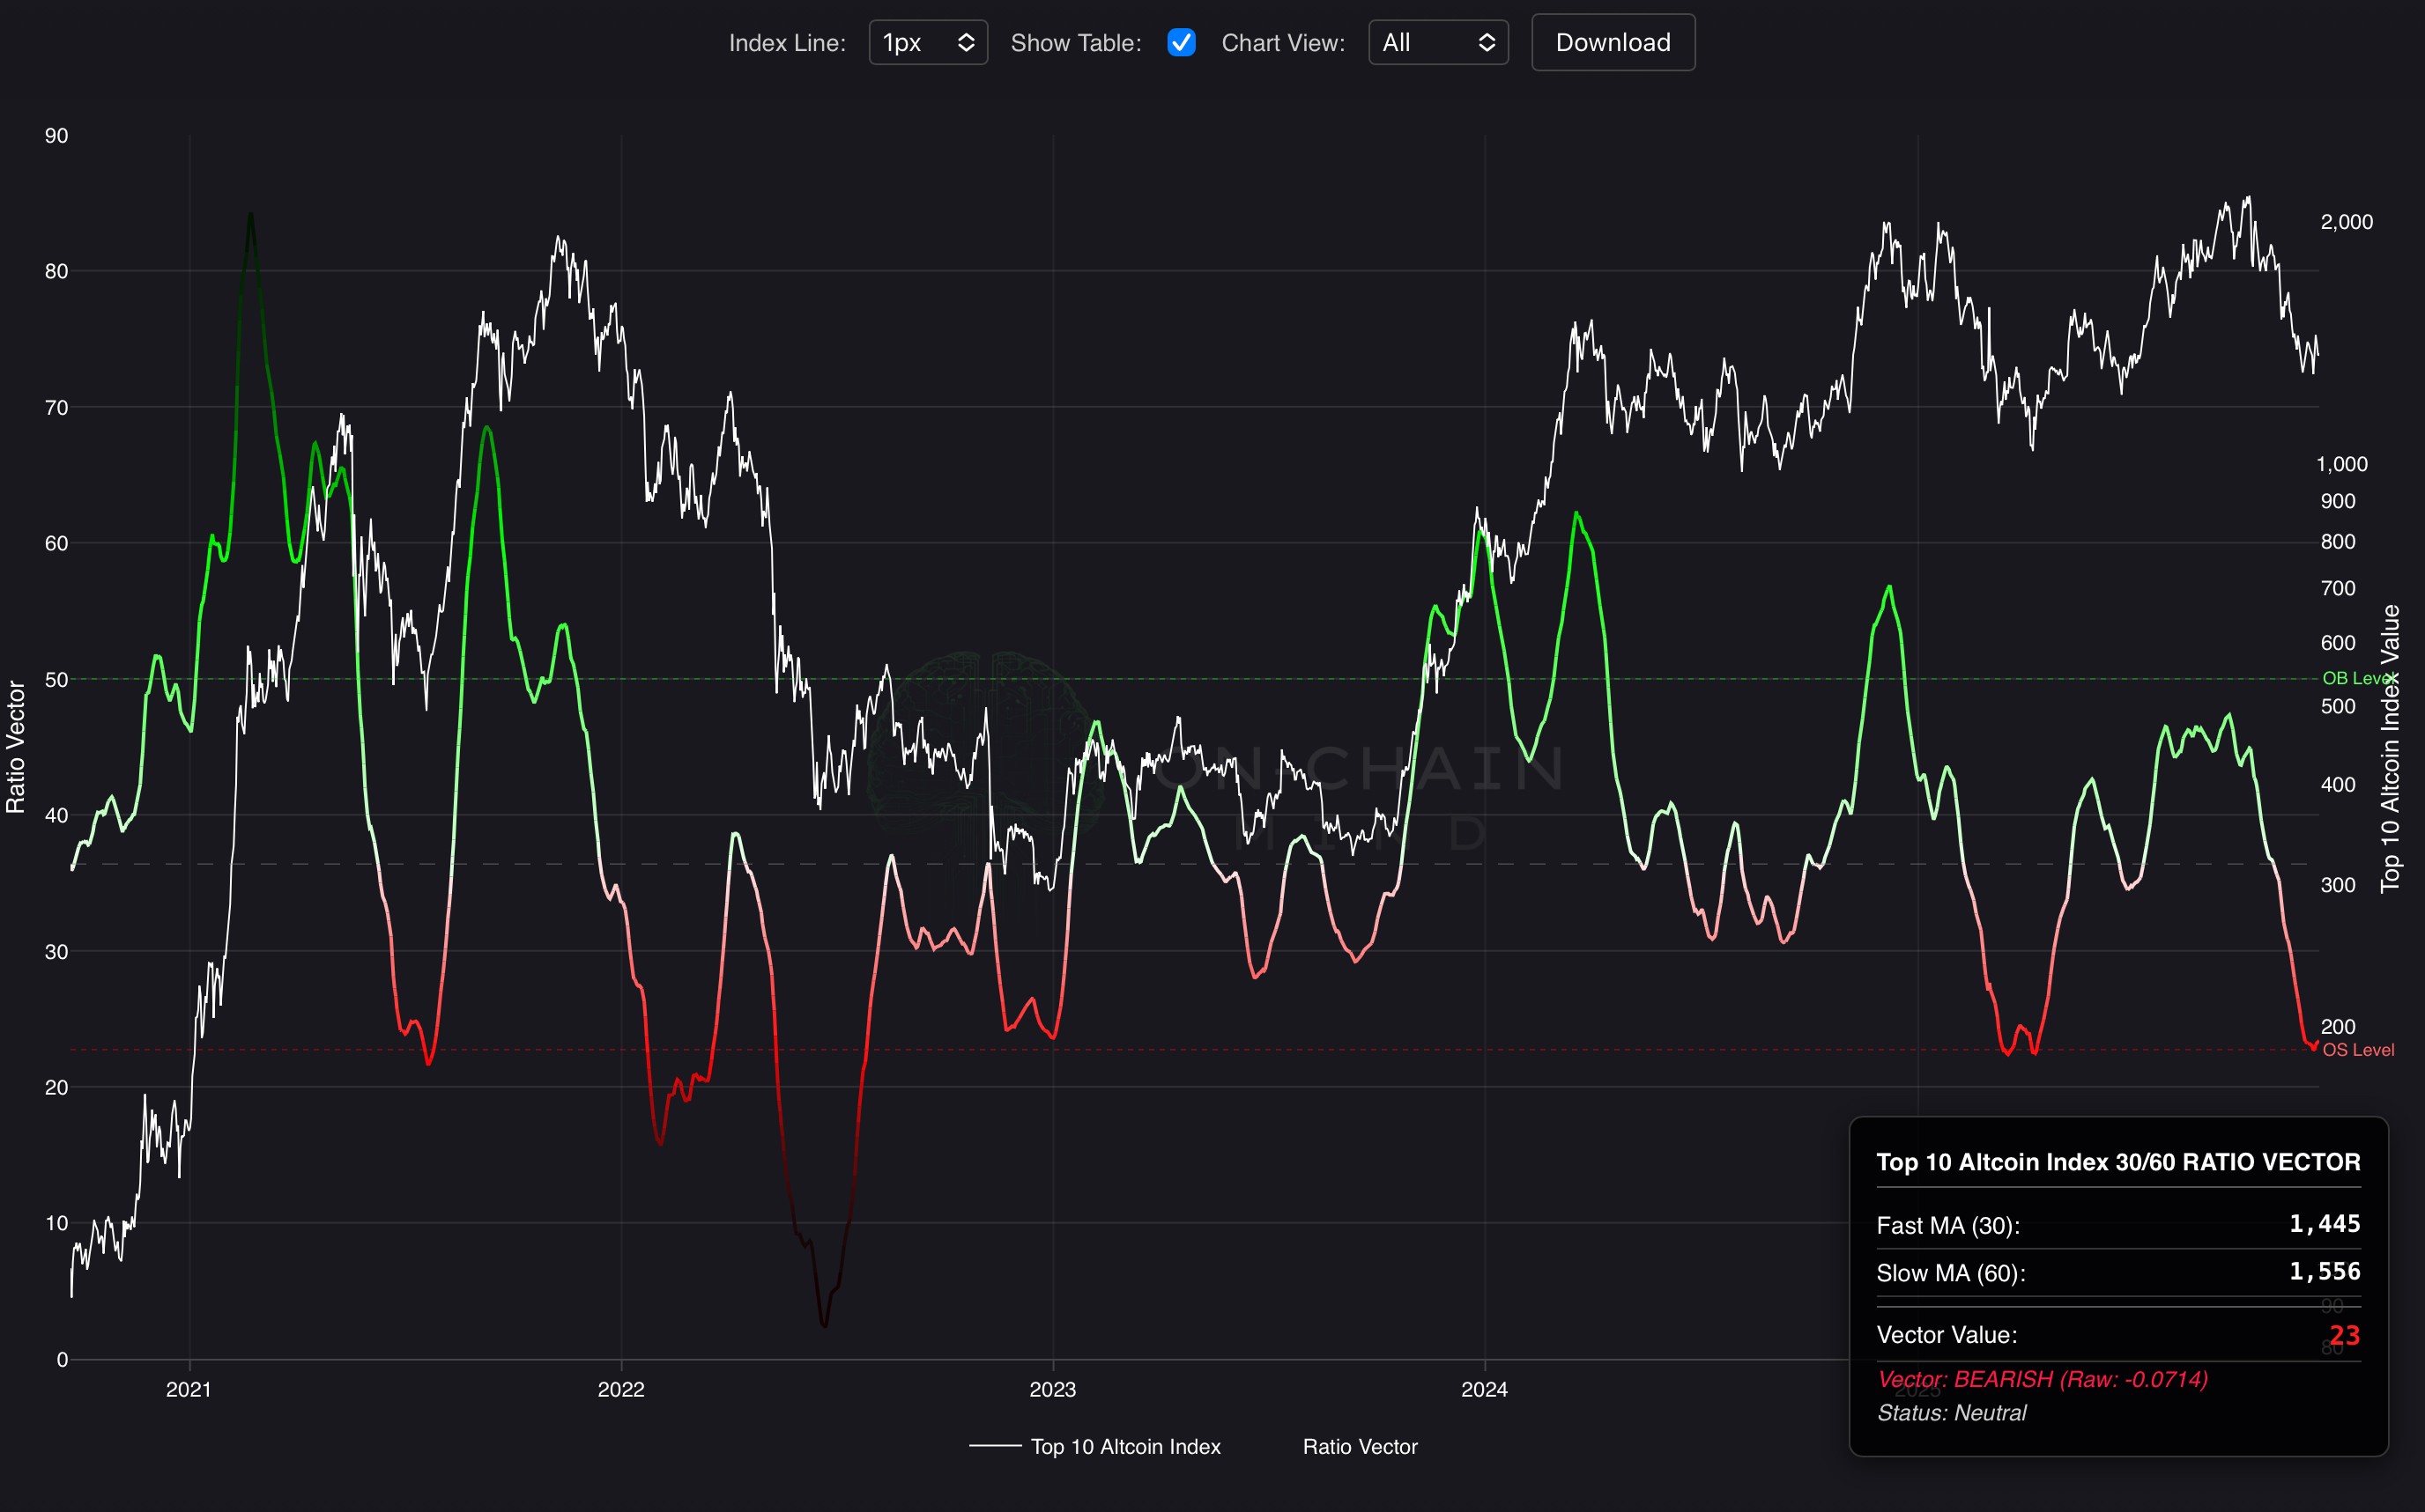Click the Fast MA (30) row

[2117, 1225]
